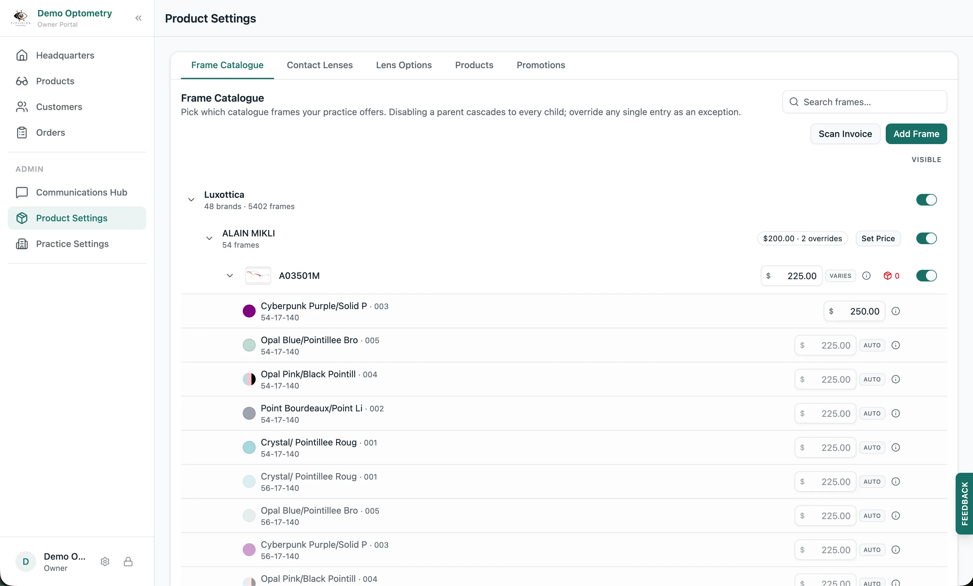973x586 pixels.
Task: Toggle ALAIN MIKLI visibility switch
Action: click(x=926, y=239)
